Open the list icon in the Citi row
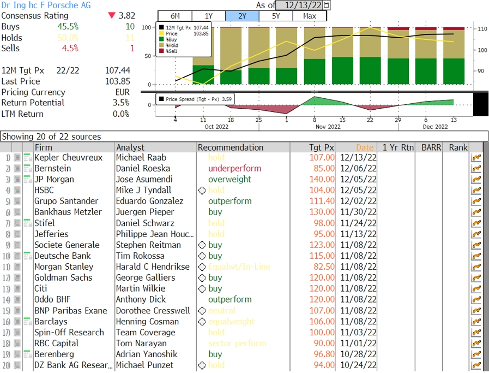Image resolution: width=489 pixels, height=373 pixels. [17, 289]
